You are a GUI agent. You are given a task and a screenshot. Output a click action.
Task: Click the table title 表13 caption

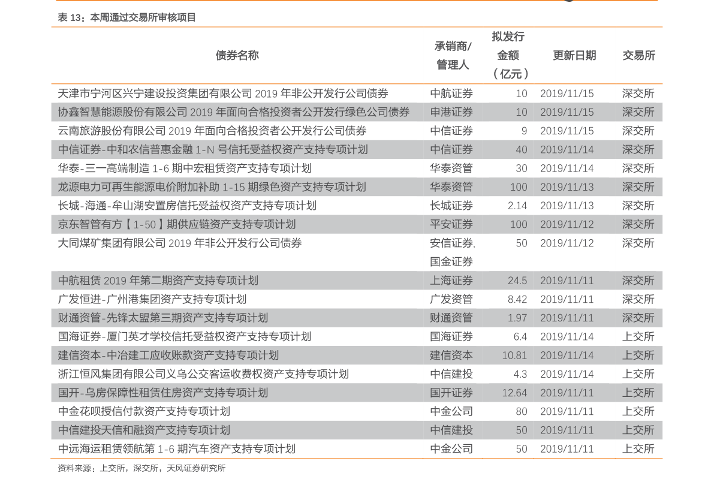(126, 17)
